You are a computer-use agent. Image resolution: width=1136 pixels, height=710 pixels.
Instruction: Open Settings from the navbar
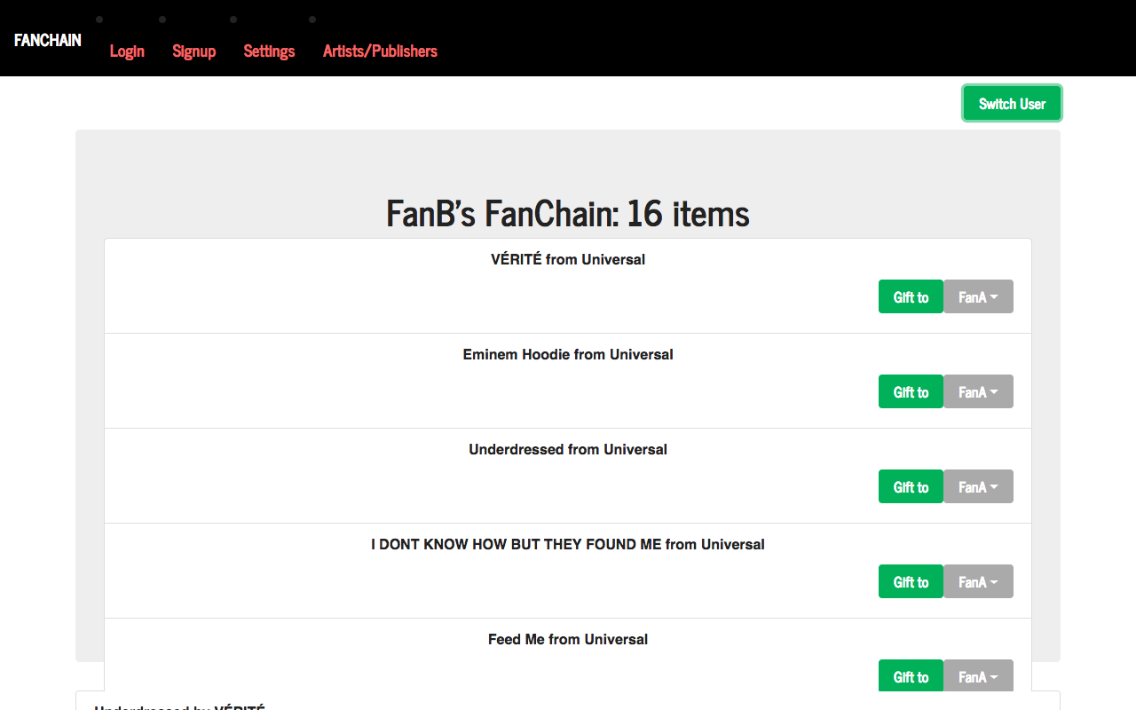[x=269, y=51]
